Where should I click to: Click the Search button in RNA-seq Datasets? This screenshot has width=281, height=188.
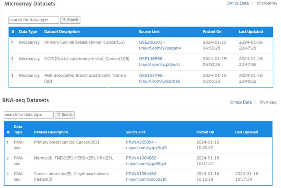tap(65, 115)
